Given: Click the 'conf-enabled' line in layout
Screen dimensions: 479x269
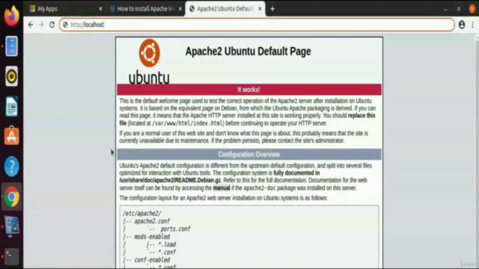Looking at the screenshot, I should pos(152,260).
